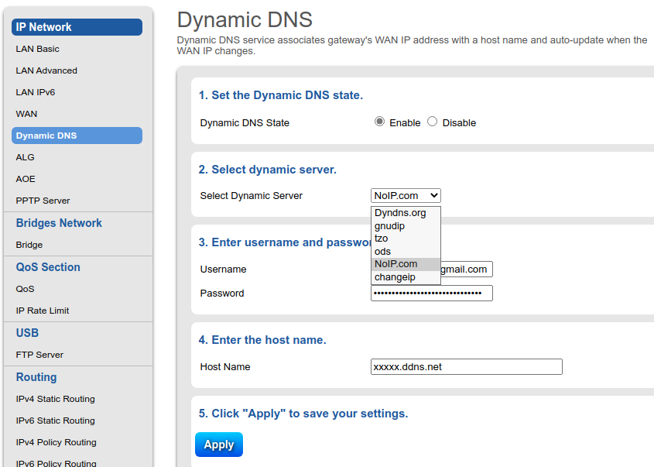The image size is (654, 467).
Task: Open the Select Dynamic Server dropdown
Action: (406, 196)
